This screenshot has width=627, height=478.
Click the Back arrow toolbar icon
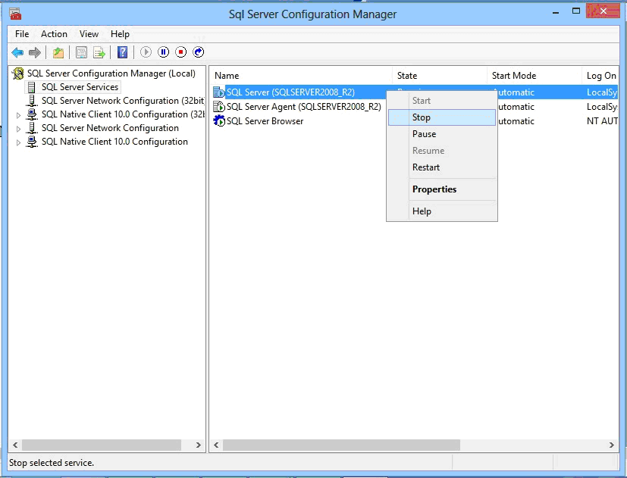(17, 52)
